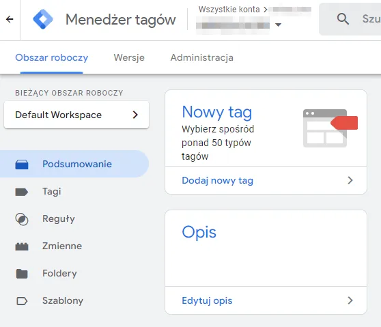This screenshot has height=327, width=381.
Task: Click the chevron beside Dodaj nowy tag
Action: click(350, 180)
